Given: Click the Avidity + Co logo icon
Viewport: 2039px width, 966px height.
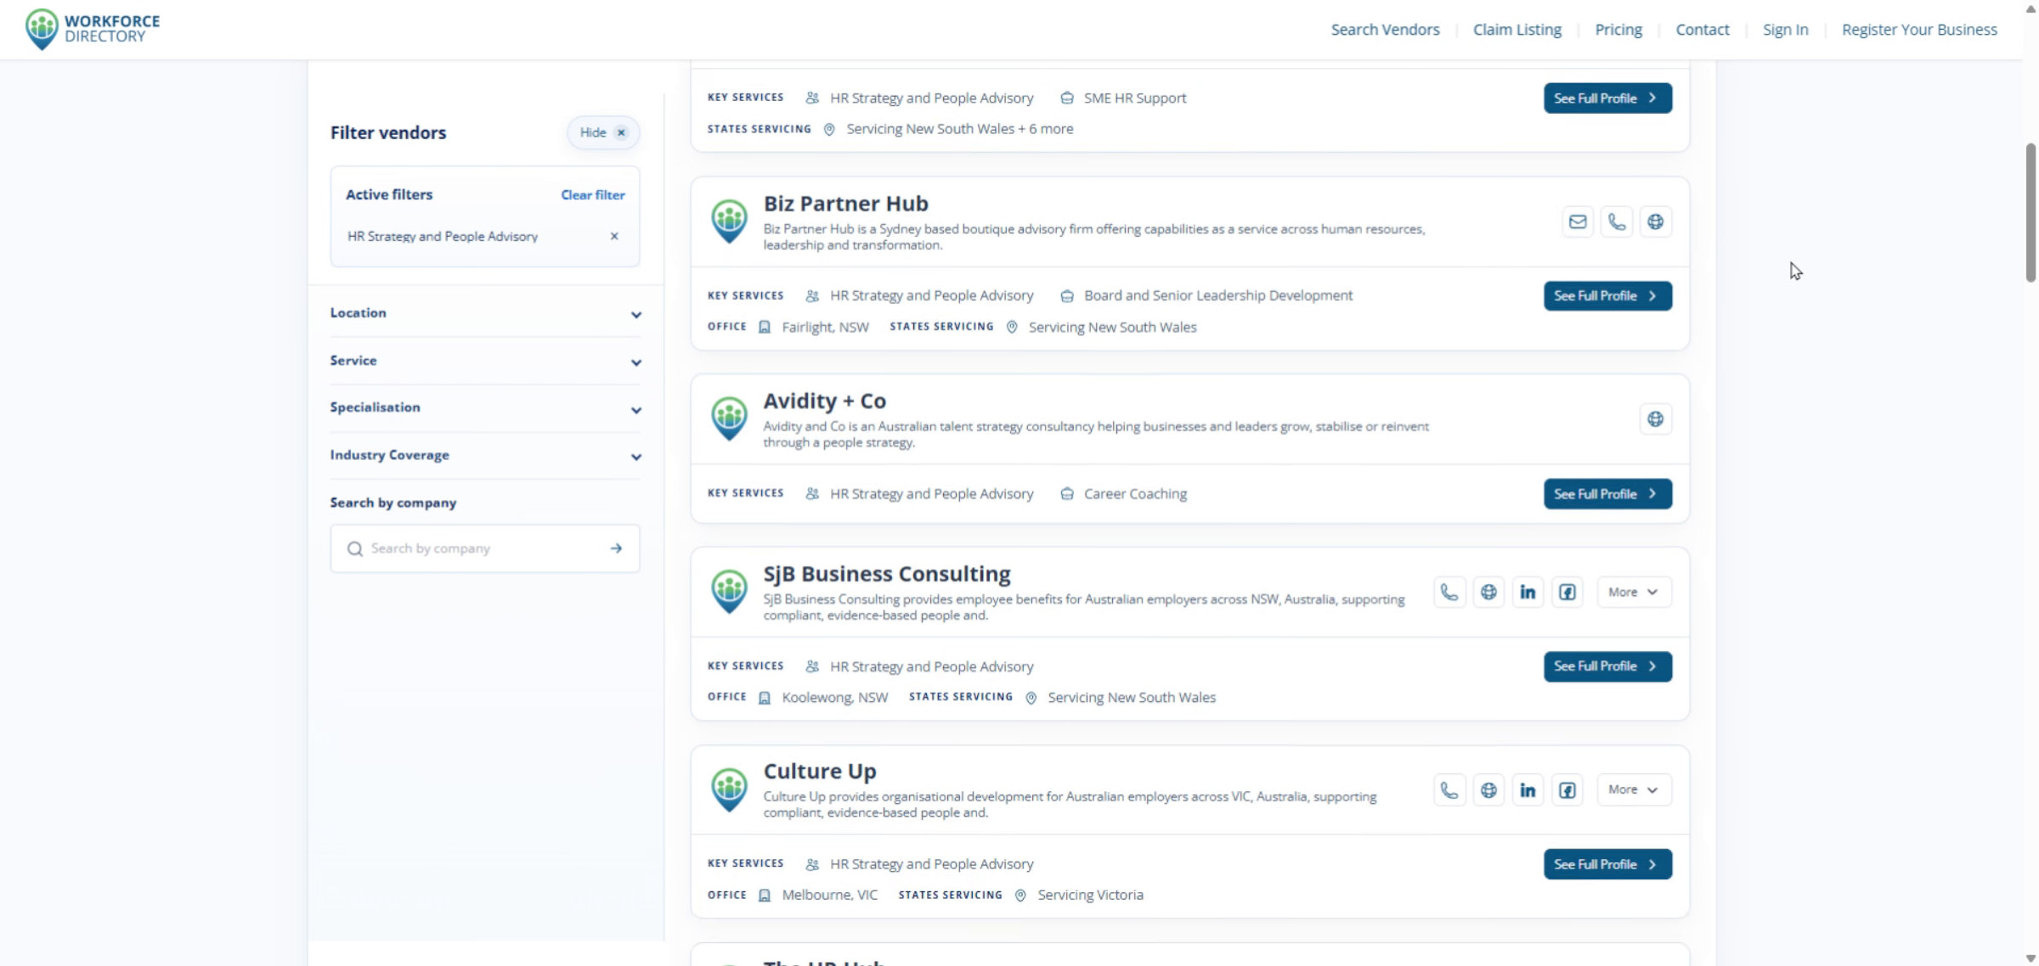Looking at the screenshot, I should point(729,419).
